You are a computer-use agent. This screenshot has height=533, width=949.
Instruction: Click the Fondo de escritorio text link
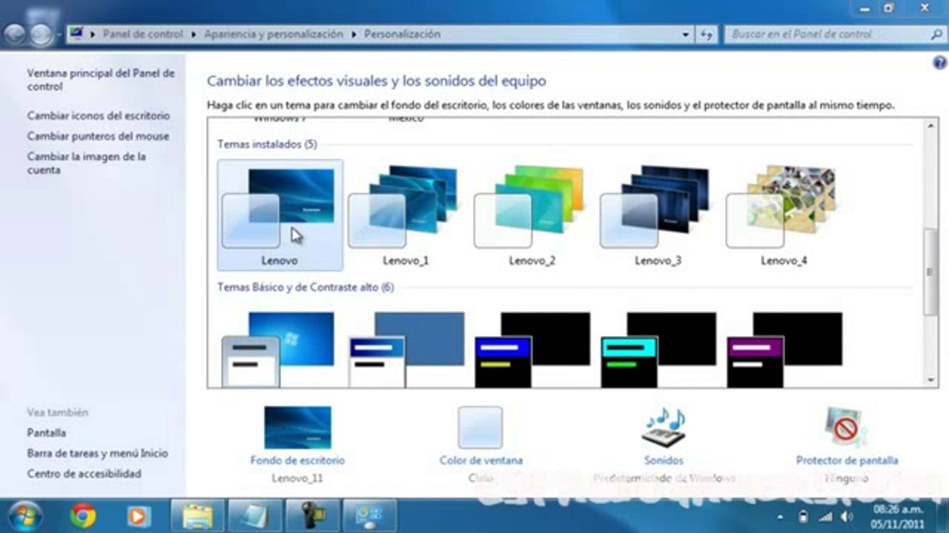tap(297, 460)
